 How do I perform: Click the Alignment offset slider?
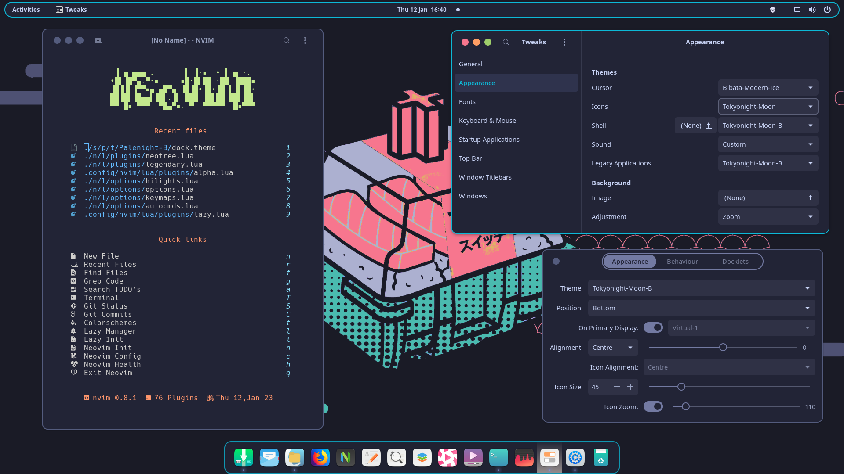723,347
